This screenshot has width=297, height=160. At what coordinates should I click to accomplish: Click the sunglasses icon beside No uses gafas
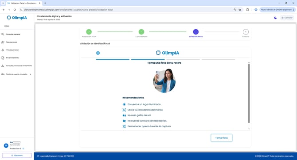124,115
